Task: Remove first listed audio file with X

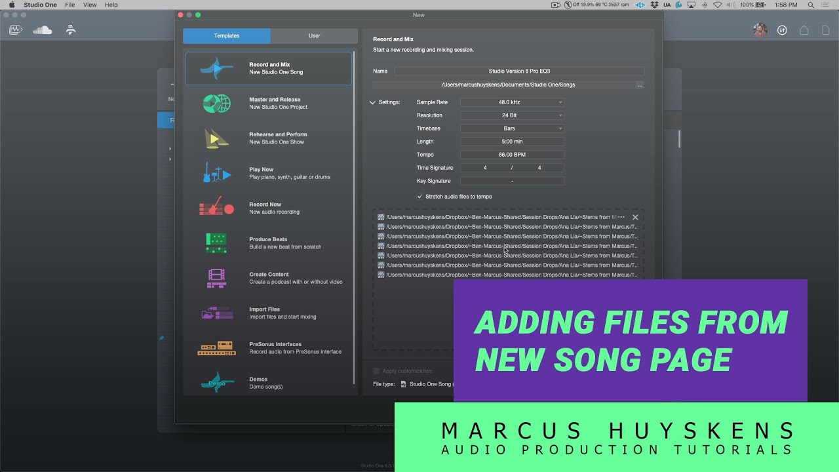Action: (635, 217)
